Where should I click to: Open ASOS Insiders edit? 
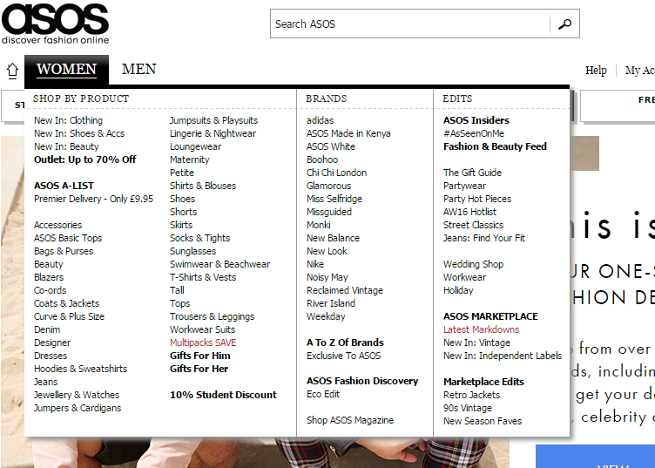click(476, 120)
